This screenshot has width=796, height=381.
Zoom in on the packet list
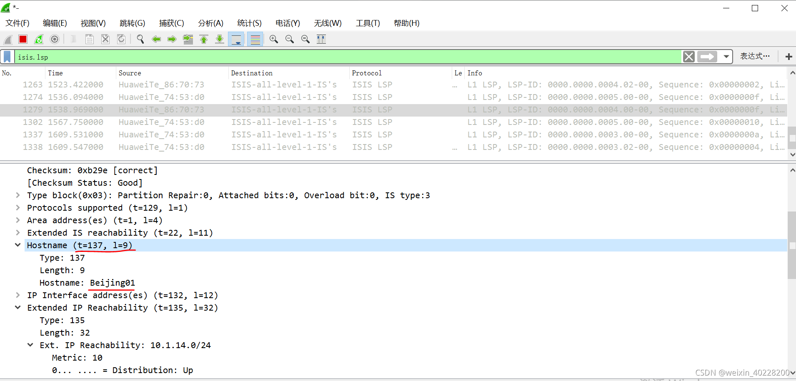point(274,39)
